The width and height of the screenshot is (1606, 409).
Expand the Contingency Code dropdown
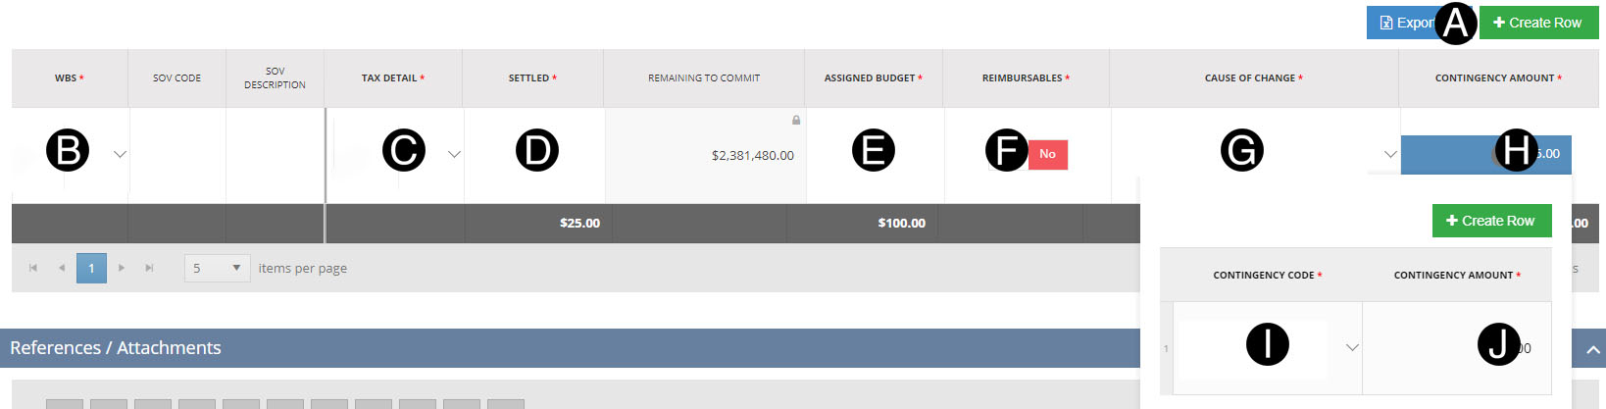pos(1352,347)
